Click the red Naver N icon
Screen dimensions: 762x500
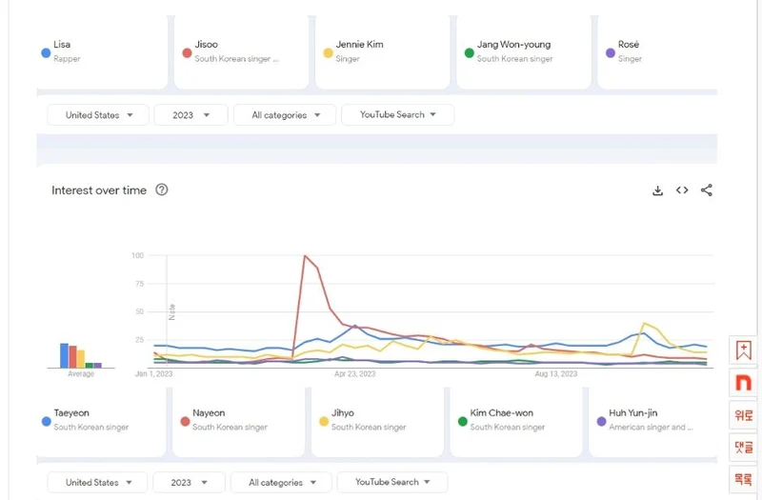[x=743, y=383]
